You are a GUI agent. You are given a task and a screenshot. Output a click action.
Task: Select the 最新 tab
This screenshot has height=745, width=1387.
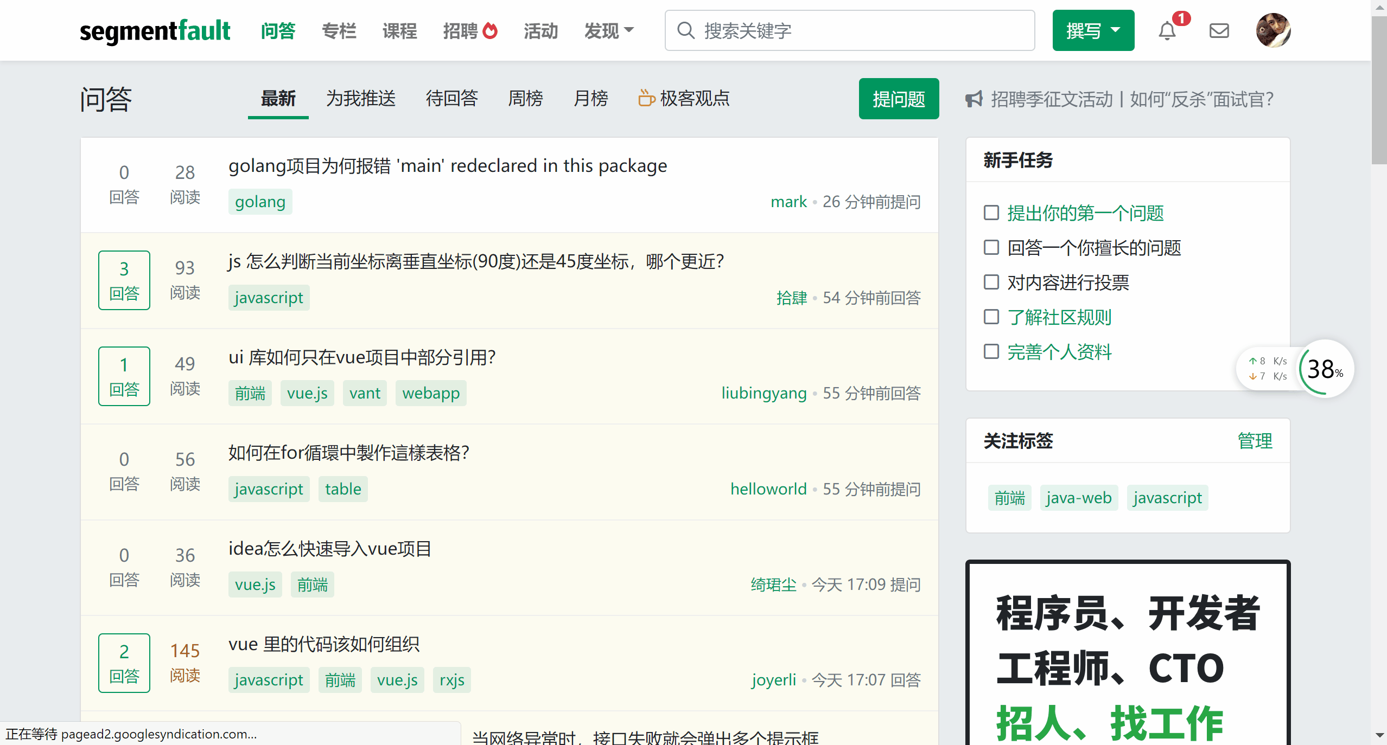(x=278, y=99)
